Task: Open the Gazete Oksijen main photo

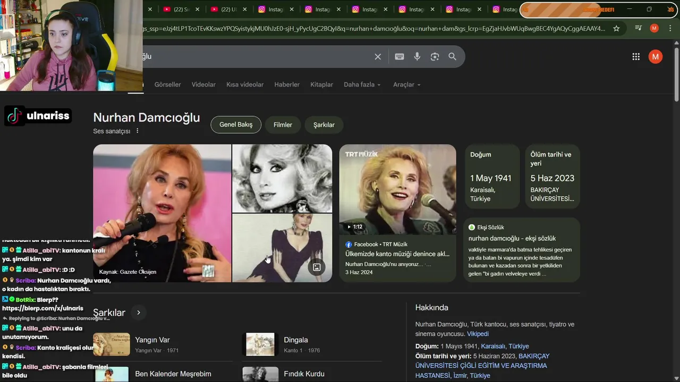Action: pyautogui.click(x=162, y=213)
